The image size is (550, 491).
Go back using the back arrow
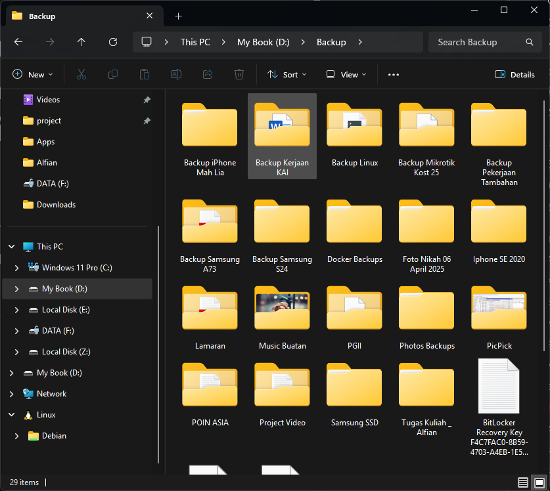(18, 42)
